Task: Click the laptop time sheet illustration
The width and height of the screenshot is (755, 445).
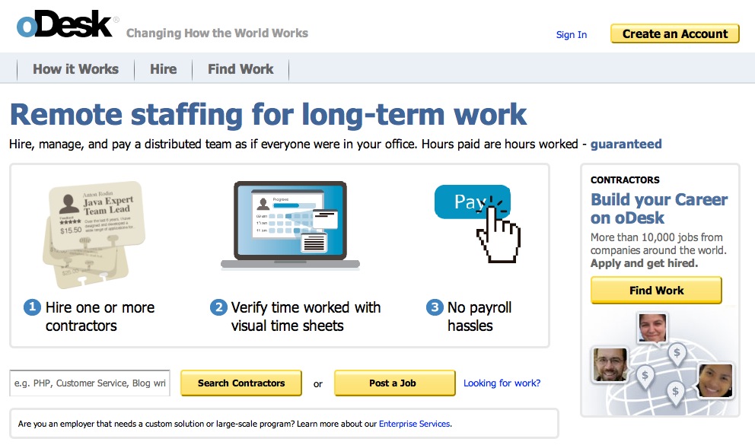Action: coord(290,225)
